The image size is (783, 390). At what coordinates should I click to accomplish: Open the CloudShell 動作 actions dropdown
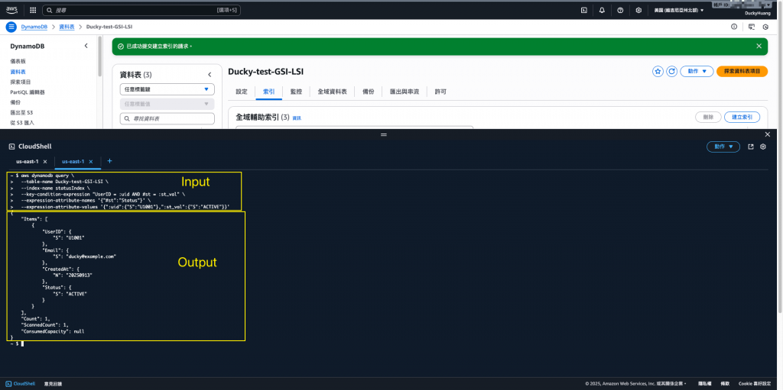click(x=723, y=147)
